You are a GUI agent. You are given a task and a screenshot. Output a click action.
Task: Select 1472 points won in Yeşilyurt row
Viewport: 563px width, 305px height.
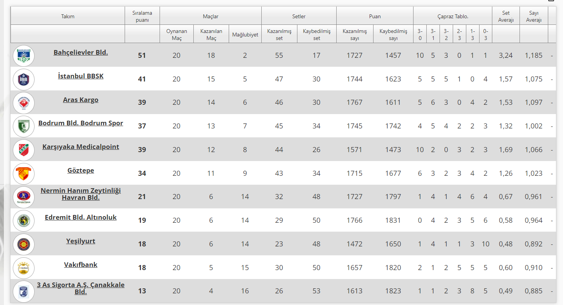pyautogui.click(x=354, y=244)
